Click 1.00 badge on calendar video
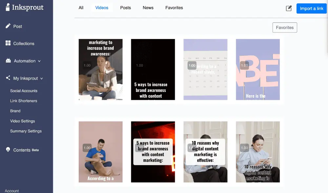 tap(192, 65)
